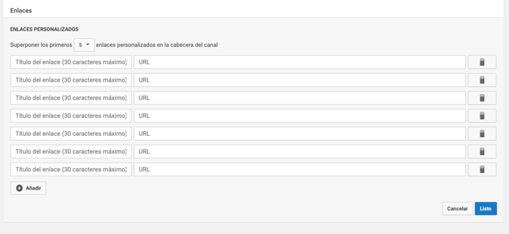Select the fourth row's link title field
The width and height of the screenshot is (509, 234).
tap(71, 116)
